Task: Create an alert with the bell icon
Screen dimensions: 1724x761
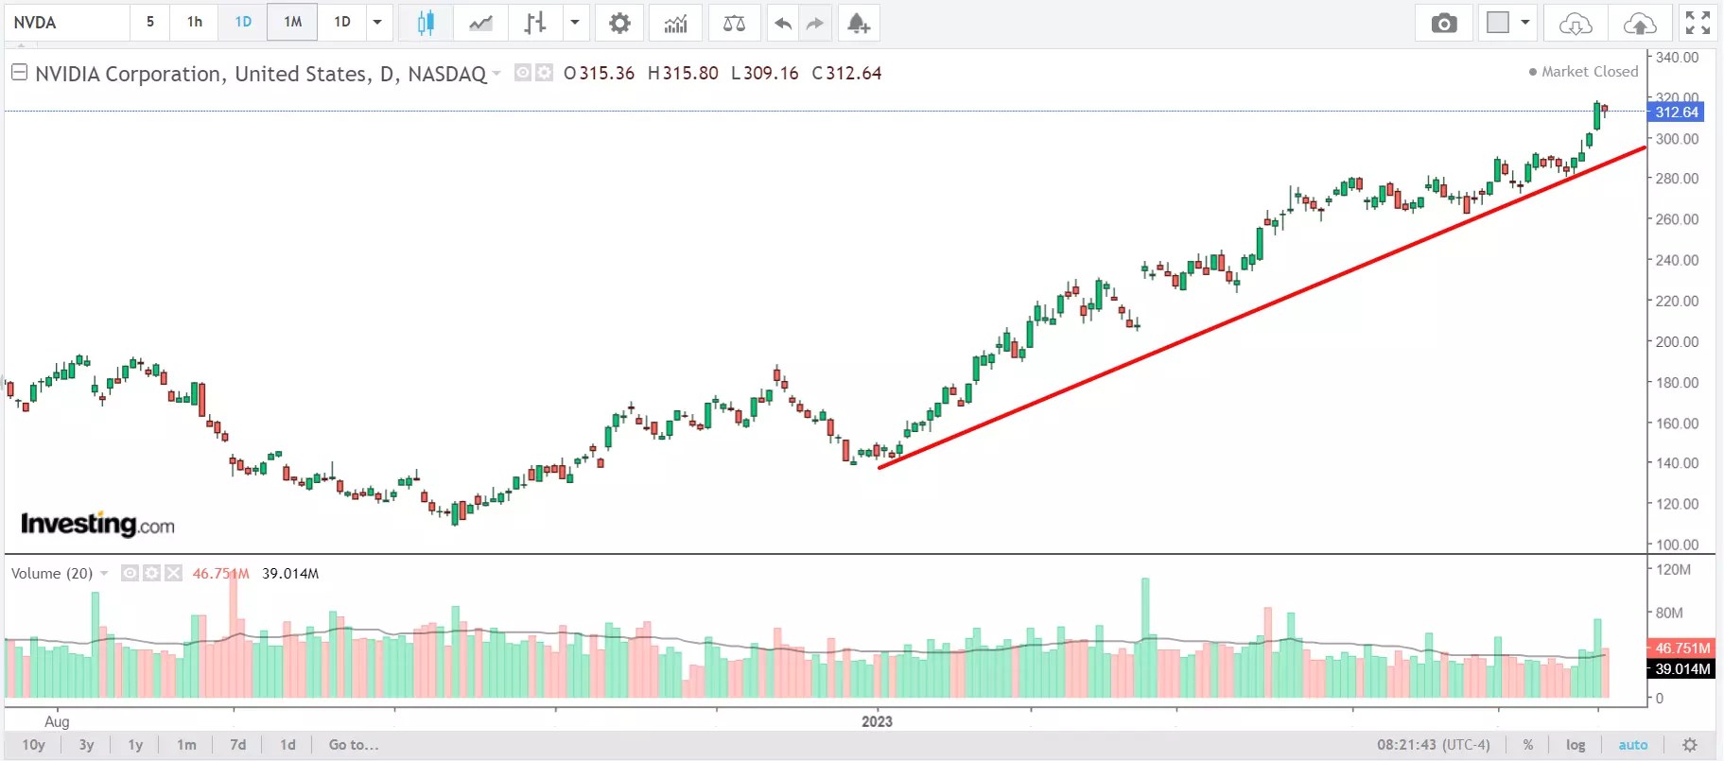Action: [858, 23]
